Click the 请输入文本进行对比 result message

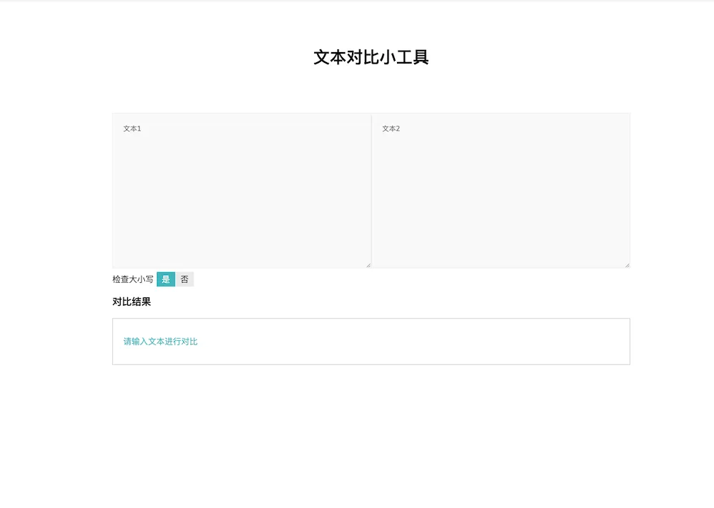[160, 342]
